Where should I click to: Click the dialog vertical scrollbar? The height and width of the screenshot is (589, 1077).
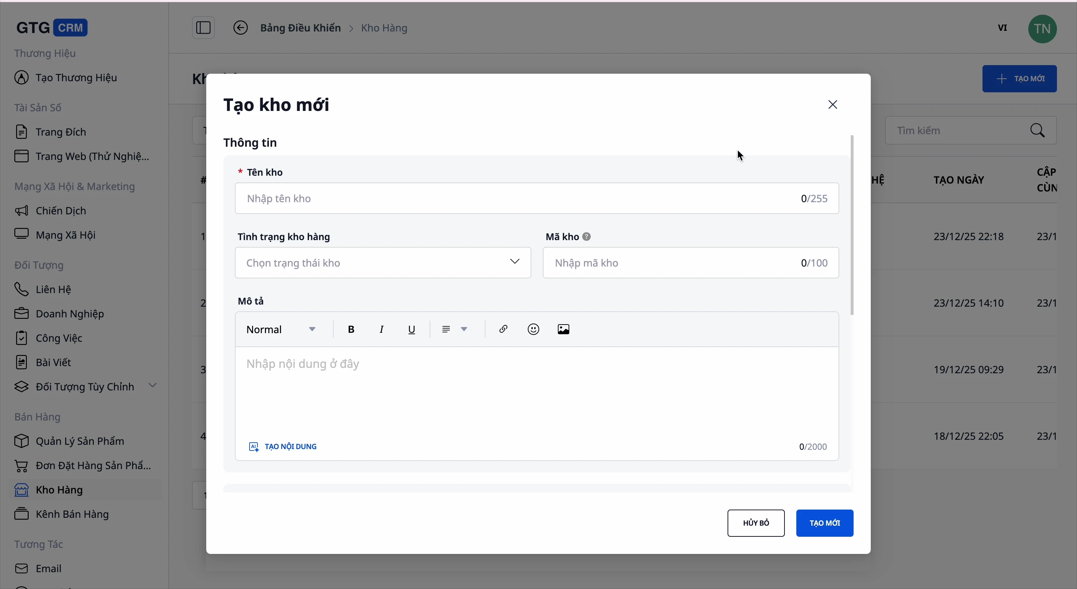(x=852, y=225)
